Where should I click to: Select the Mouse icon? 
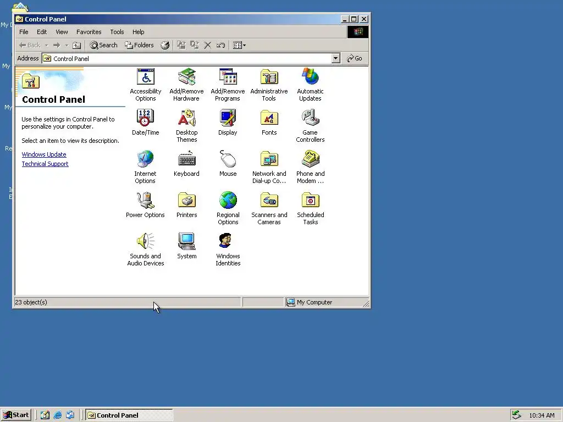[x=228, y=164]
